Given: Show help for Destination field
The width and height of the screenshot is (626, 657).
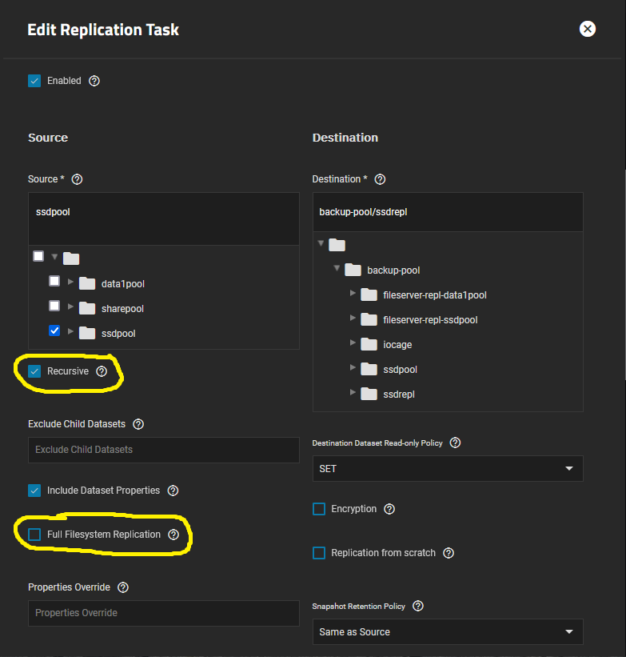Looking at the screenshot, I should (380, 179).
